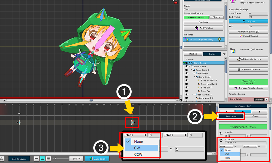Toggle visibility of Bone Spine 1
272x163 pixels.
click(x=187, y=66)
